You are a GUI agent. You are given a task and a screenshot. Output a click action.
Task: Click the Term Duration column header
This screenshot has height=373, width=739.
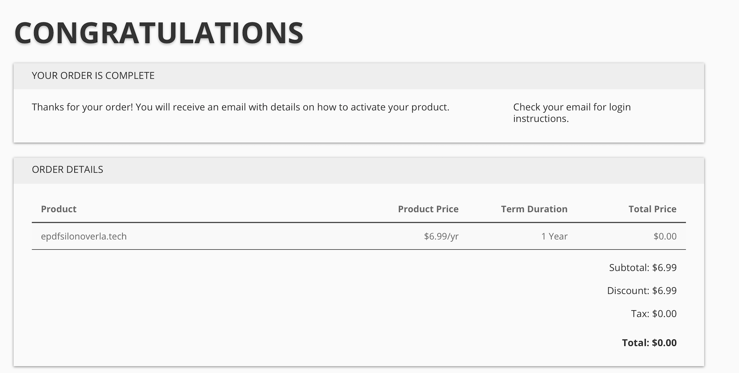pyautogui.click(x=534, y=209)
